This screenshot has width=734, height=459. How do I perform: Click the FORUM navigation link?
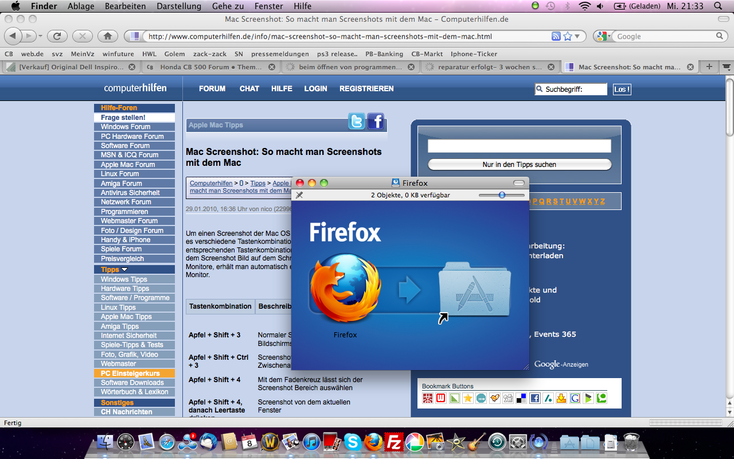(x=212, y=89)
